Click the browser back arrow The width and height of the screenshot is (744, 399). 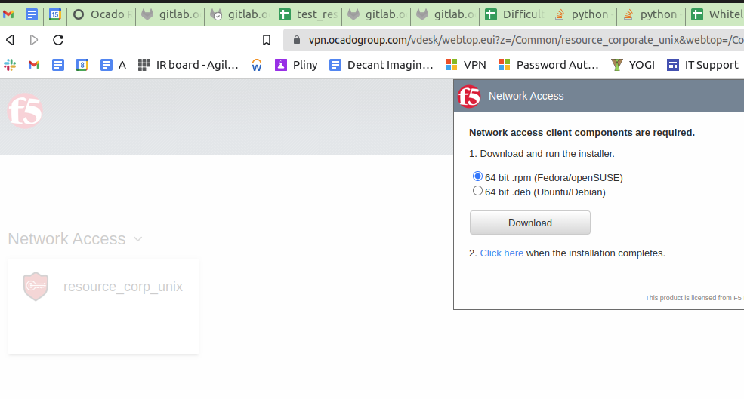(x=10, y=40)
